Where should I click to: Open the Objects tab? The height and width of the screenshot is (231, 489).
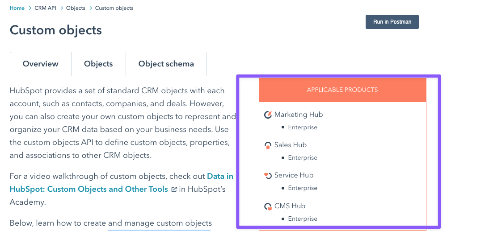tap(98, 64)
